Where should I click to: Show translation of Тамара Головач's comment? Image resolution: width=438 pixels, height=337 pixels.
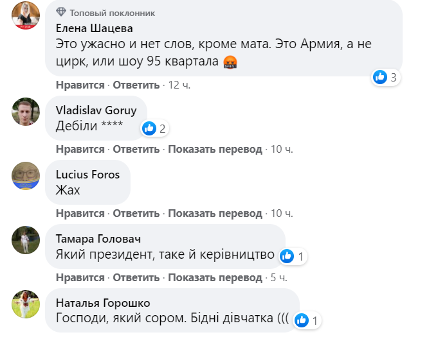pyautogui.click(x=215, y=277)
